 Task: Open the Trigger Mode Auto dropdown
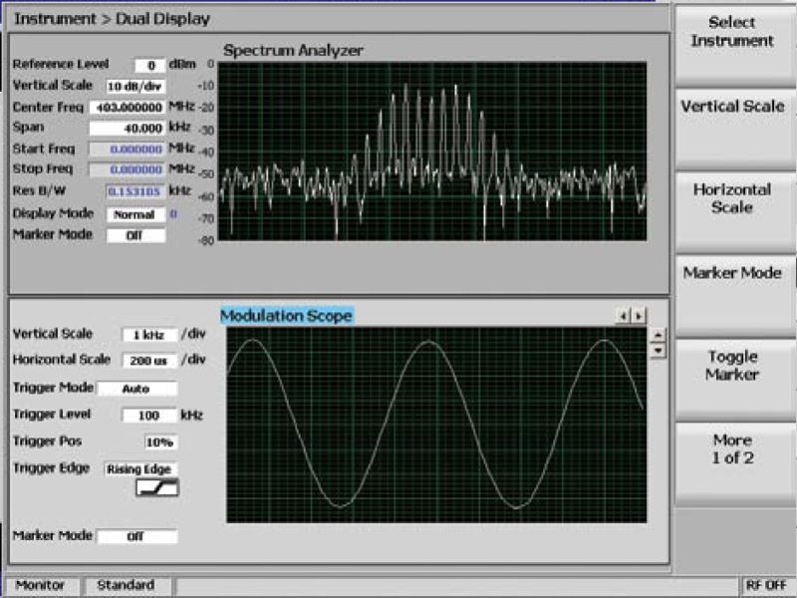(136, 389)
